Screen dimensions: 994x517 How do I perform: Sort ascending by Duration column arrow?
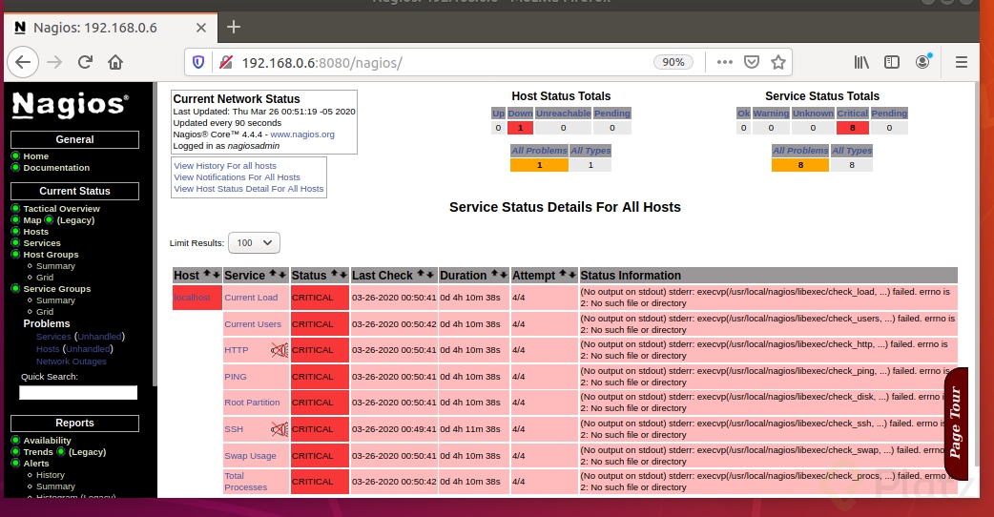(x=496, y=275)
